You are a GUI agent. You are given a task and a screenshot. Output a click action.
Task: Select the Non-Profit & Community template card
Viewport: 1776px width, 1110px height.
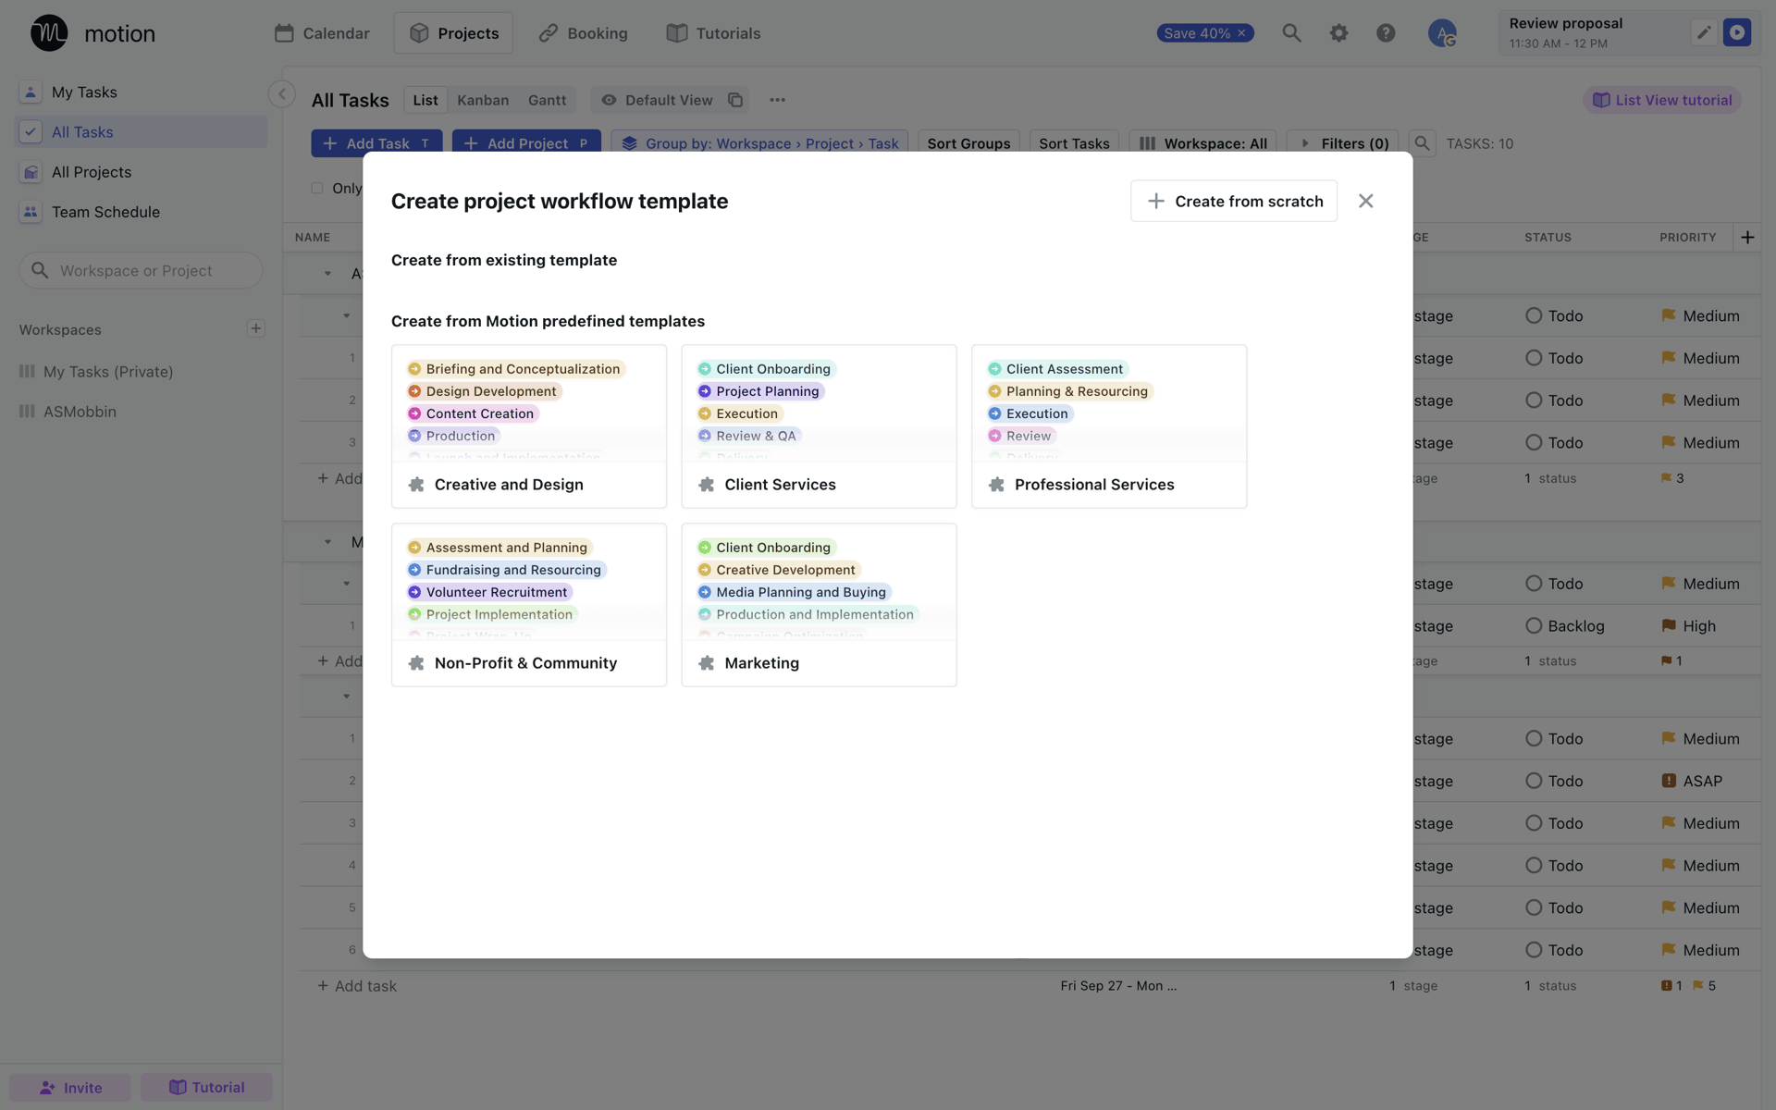tap(529, 605)
